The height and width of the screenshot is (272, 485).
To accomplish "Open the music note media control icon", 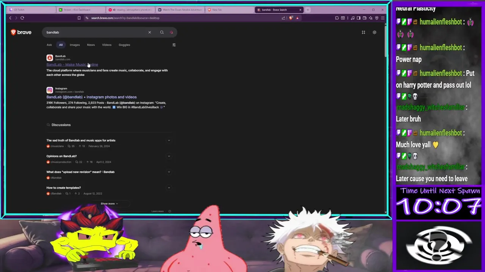I will click(353, 18).
